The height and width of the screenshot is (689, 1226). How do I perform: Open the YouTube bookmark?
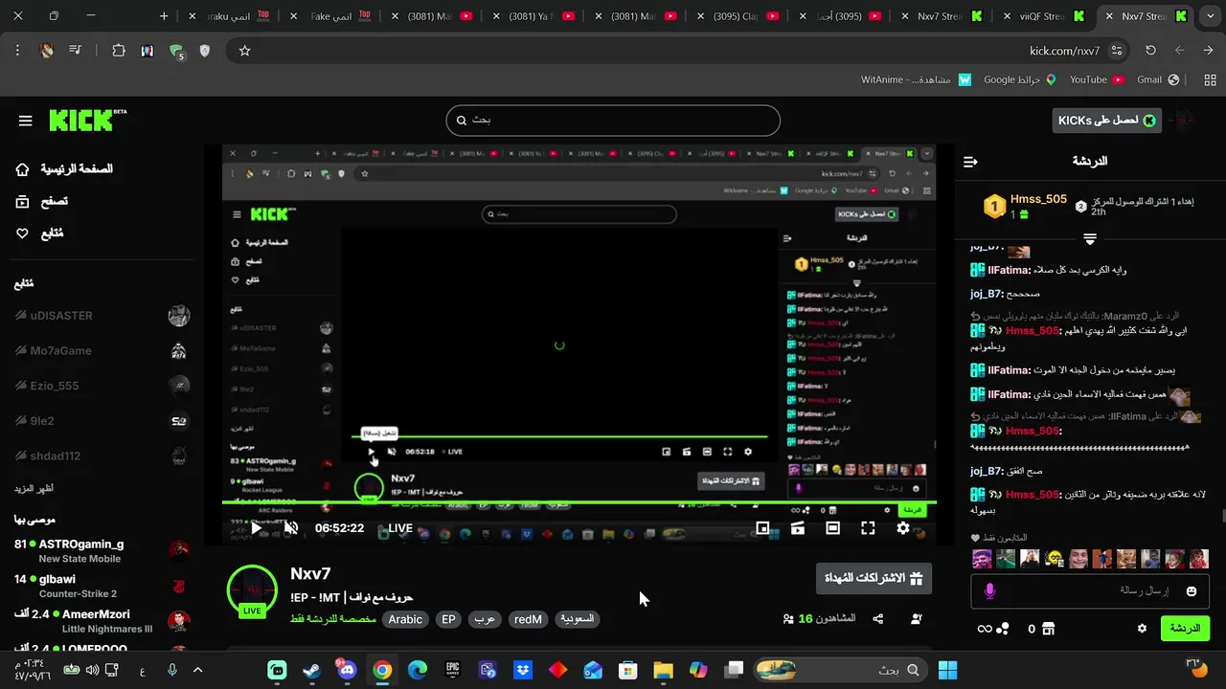pyautogui.click(x=1097, y=79)
